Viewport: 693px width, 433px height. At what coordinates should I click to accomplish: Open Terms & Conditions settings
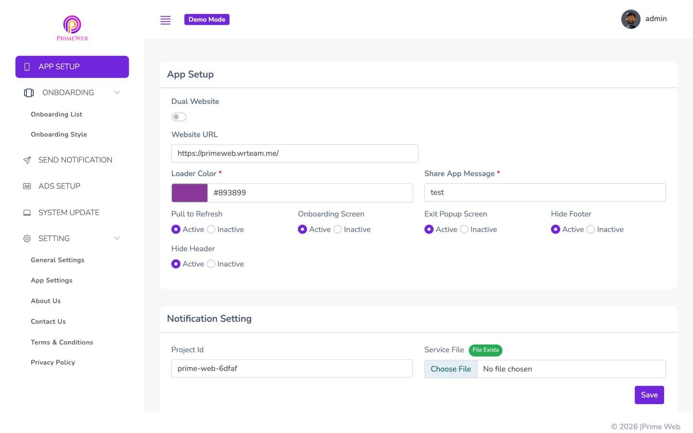[62, 343]
